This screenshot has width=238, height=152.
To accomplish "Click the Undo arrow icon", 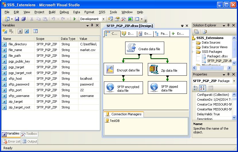I will tap(53, 19).
